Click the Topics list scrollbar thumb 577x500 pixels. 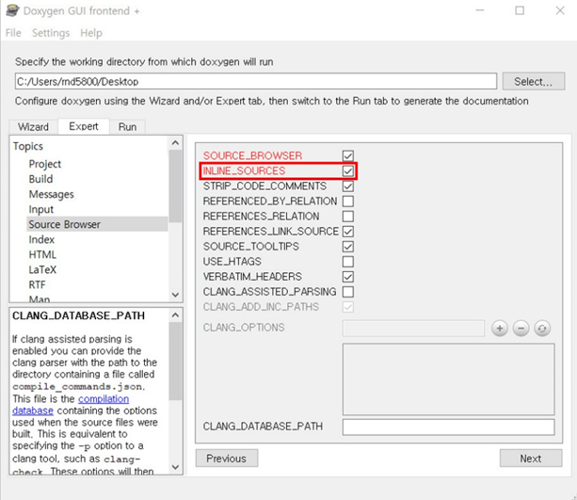tap(175, 185)
